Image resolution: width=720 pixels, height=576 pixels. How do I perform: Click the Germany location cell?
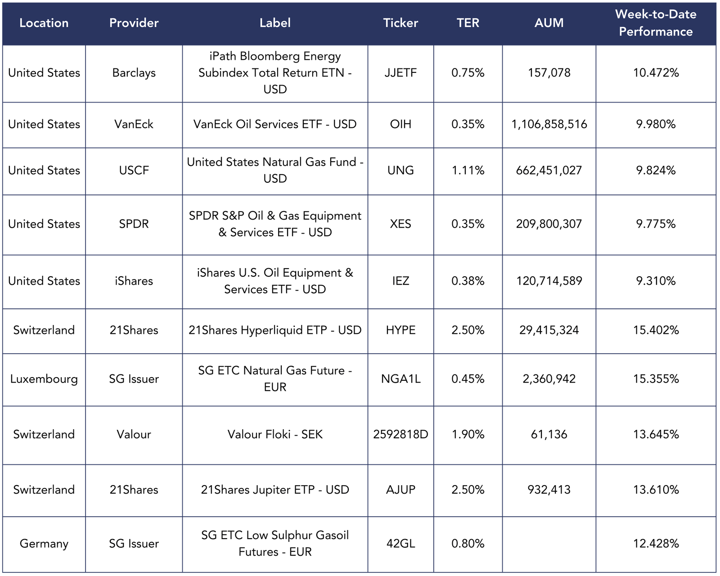tap(44, 544)
